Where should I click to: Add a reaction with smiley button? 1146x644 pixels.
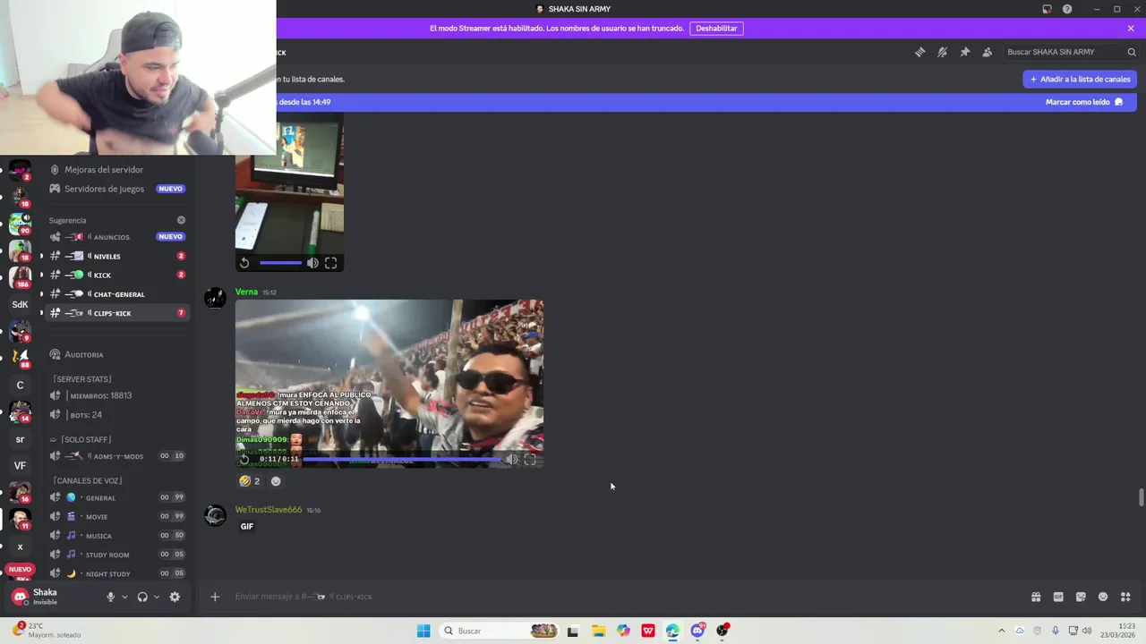[x=276, y=481]
